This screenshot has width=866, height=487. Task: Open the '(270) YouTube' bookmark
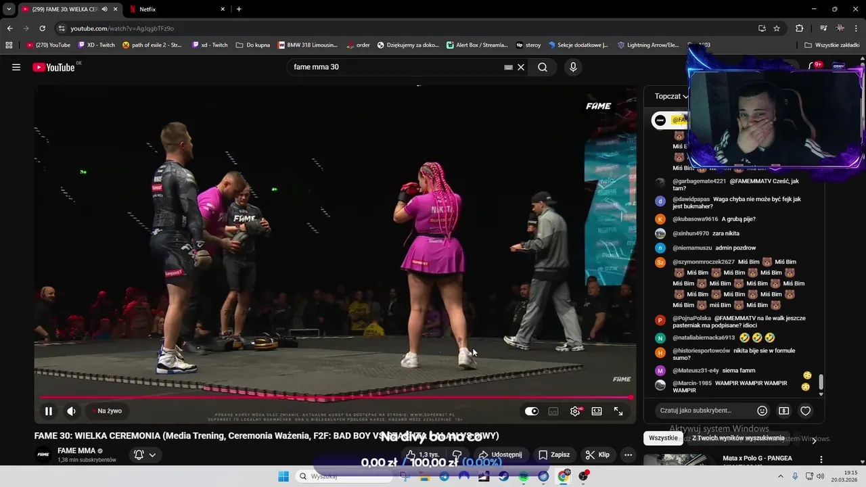pos(48,45)
